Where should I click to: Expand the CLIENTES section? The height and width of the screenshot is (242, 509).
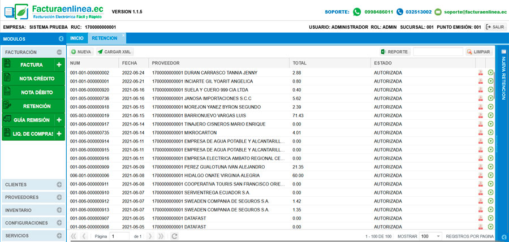point(59,185)
